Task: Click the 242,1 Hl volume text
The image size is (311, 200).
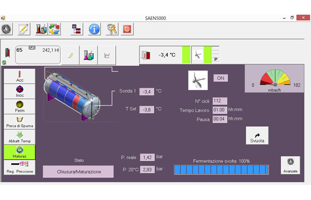Action: point(51,50)
